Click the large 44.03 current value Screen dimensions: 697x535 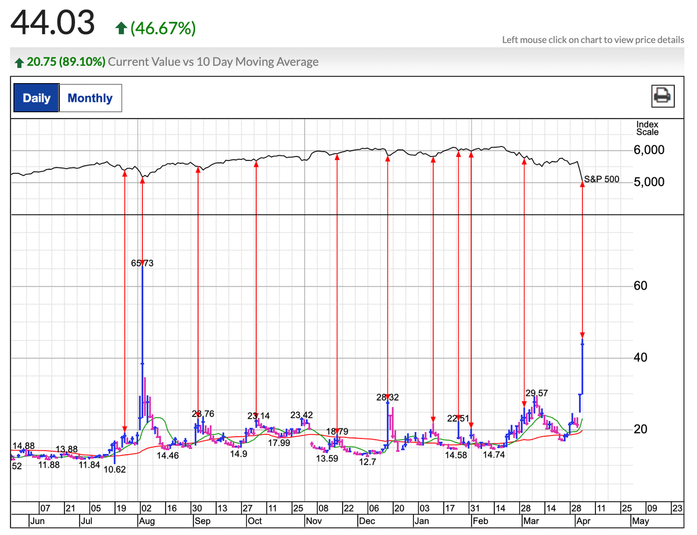[53, 23]
